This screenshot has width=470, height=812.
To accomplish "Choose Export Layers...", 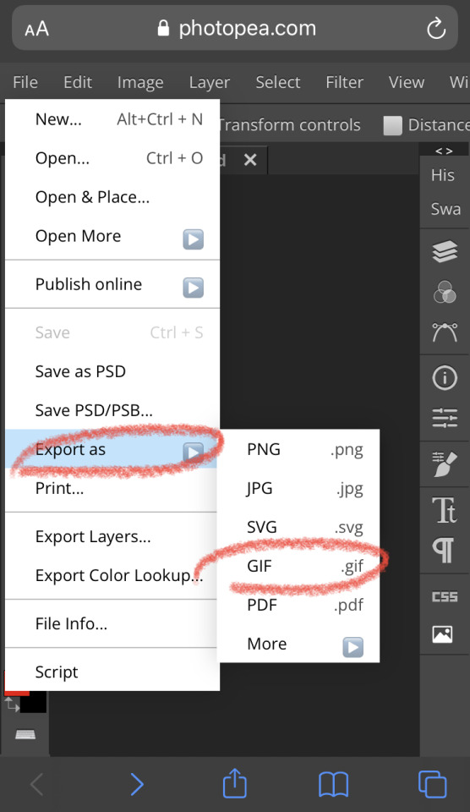I will 112,536.
